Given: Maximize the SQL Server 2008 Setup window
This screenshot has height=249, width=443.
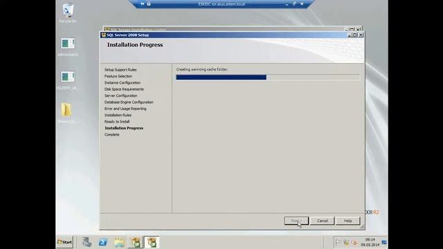Looking at the screenshot, I should [355, 35].
